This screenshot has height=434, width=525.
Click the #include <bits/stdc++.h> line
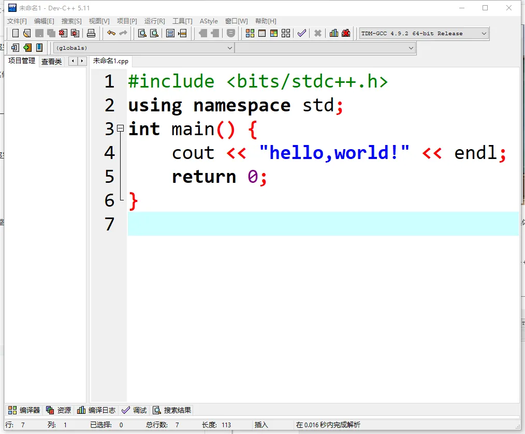(x=258, y=81)
